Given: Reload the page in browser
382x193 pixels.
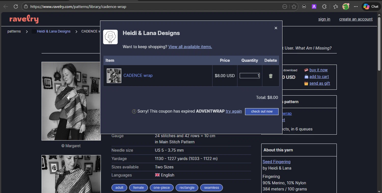Looking at the screenshot, I should pyautogui.click(x=16, y=7).
